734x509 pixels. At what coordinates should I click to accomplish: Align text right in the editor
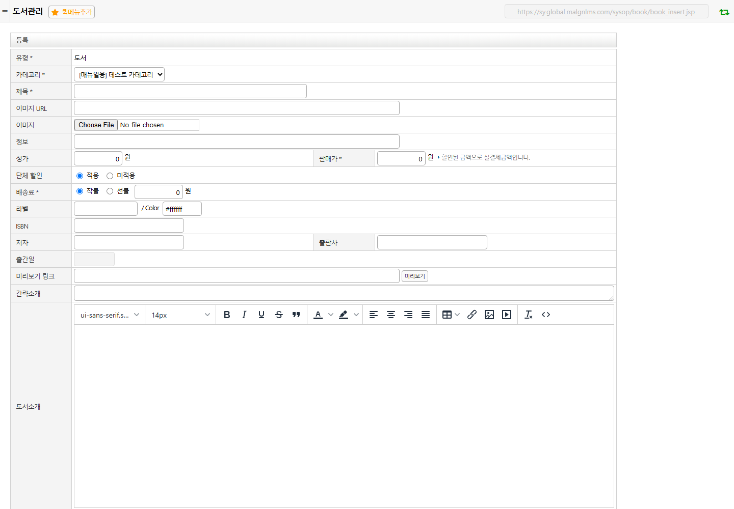[408, 315]
